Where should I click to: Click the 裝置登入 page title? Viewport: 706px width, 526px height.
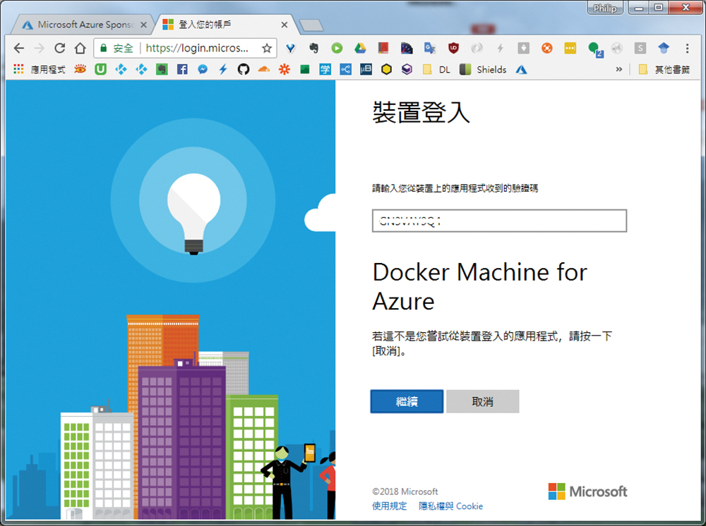pos(421,112)
